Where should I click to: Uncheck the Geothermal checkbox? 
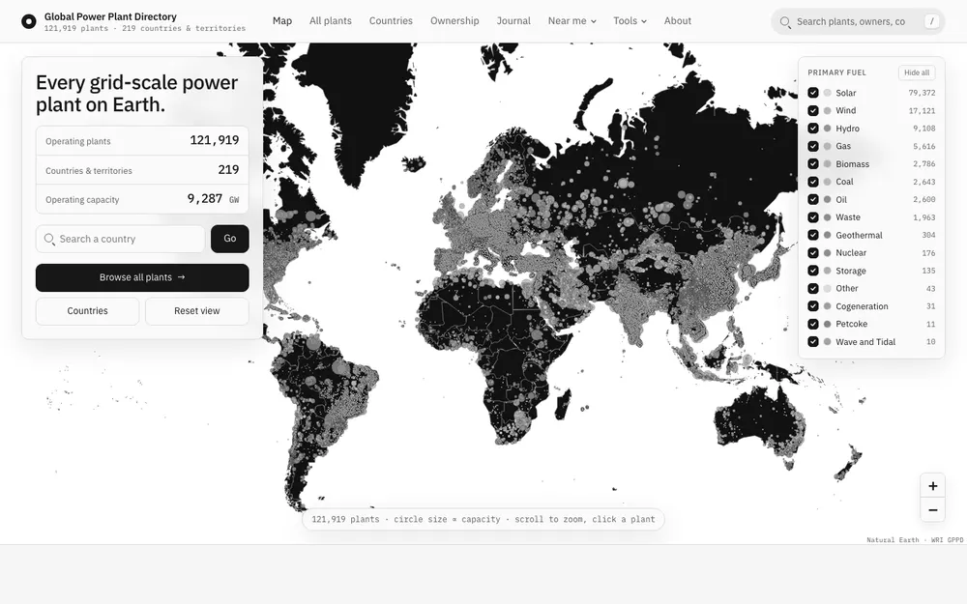813,235
